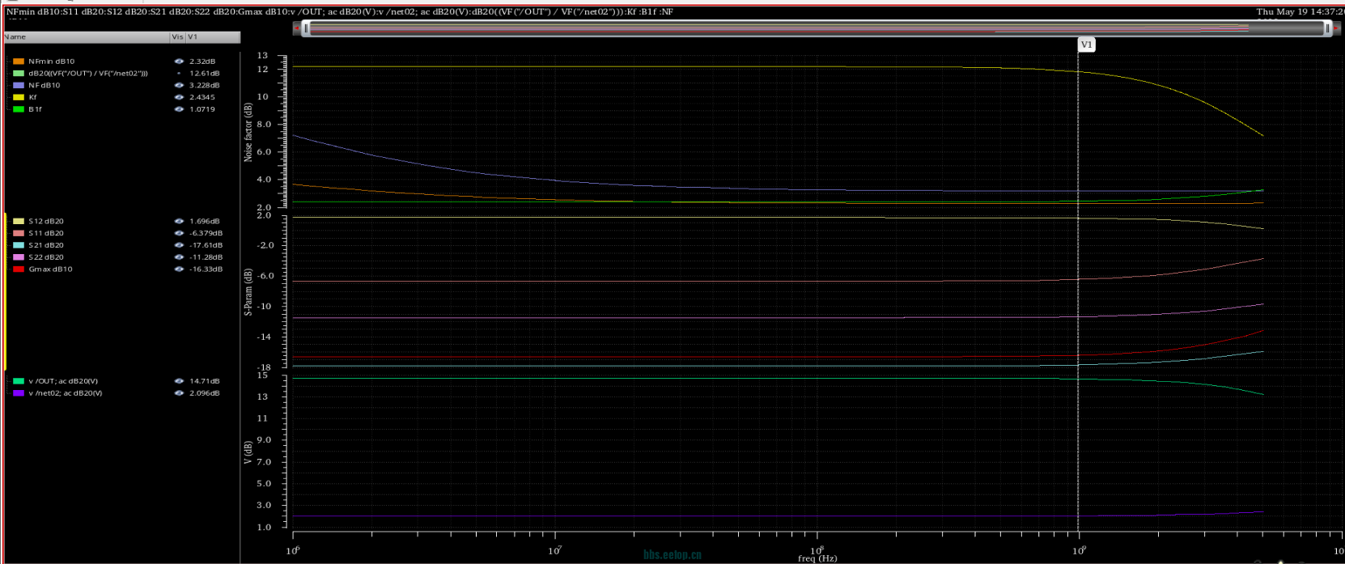Viewport: 1345px width, 564px height.
Task: Hide the NFmin dB10 trace
Action: tap(179, 61)
